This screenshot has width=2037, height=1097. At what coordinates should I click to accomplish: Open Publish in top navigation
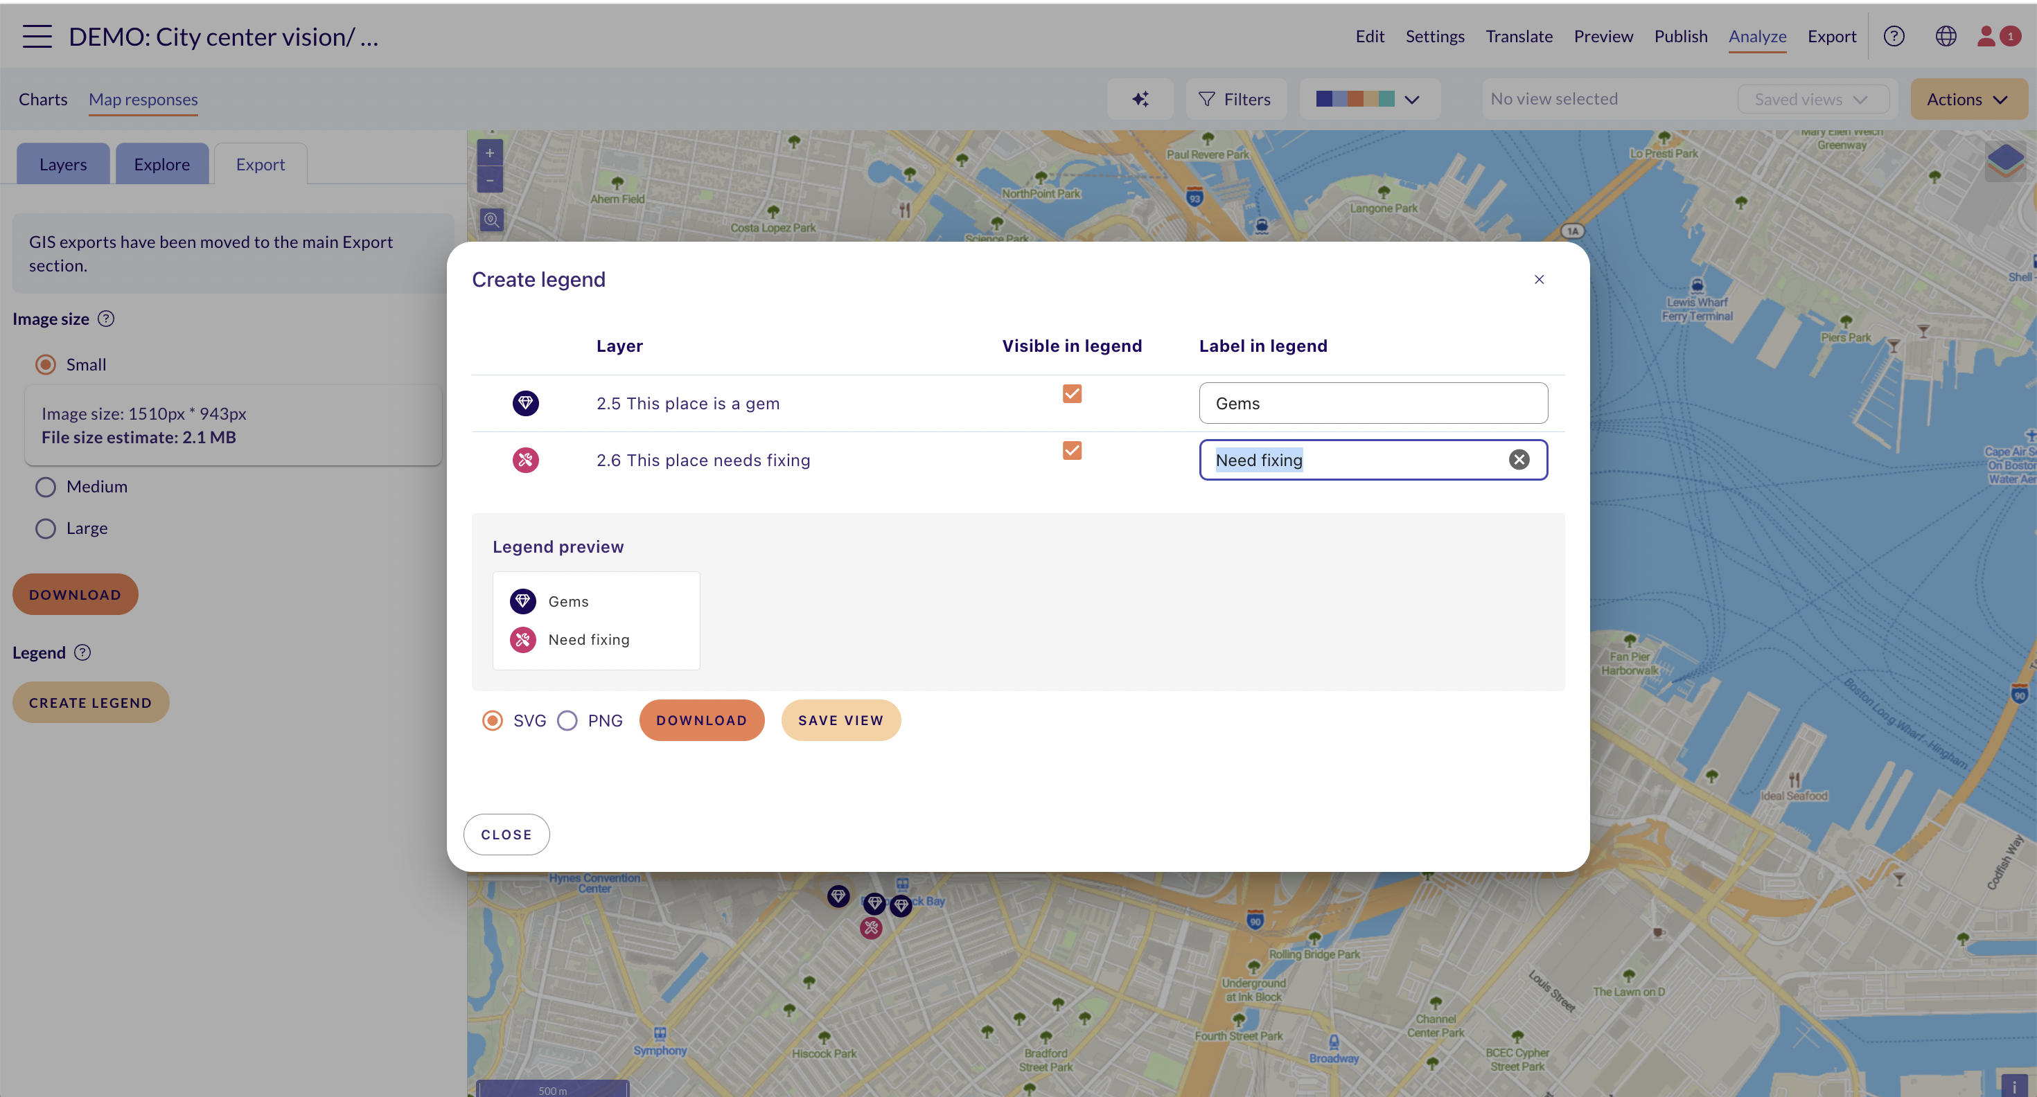point(1680,36)
